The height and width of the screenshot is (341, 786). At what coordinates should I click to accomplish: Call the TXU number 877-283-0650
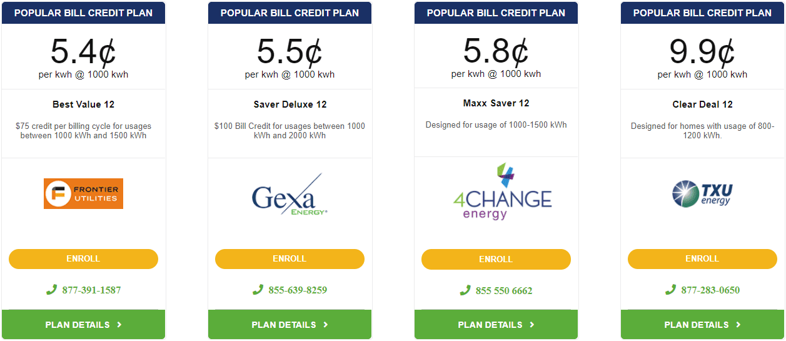710,290
